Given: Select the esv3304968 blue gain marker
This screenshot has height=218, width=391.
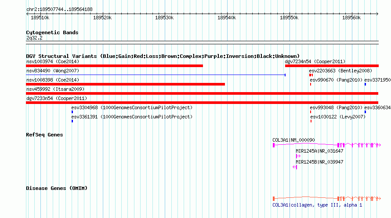Looking at the screenshot, I should point(72,112).
